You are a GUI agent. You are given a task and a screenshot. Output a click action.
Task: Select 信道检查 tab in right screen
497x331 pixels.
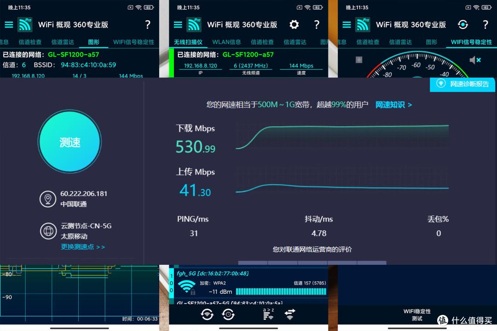point(368,42)
